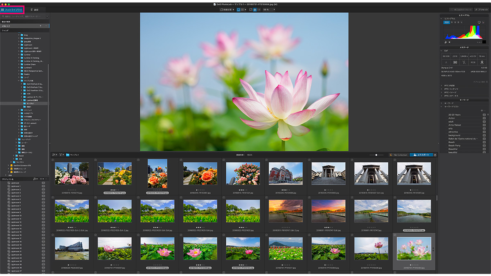This screenshot has width=491, height=276.
Task: Clear the search field with the X icon
Action: (x=47, y=16)
